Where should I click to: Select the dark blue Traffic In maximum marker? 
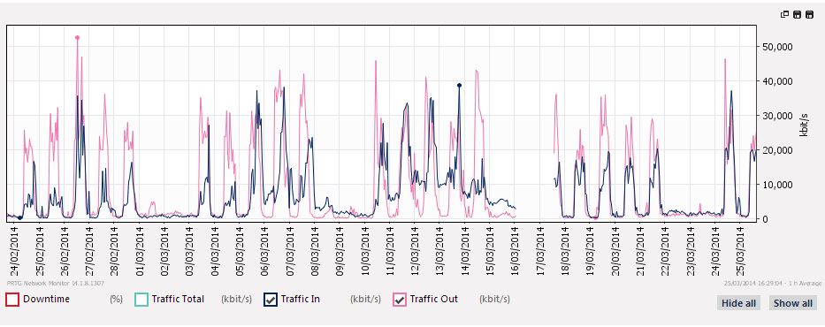coord(459,85)
